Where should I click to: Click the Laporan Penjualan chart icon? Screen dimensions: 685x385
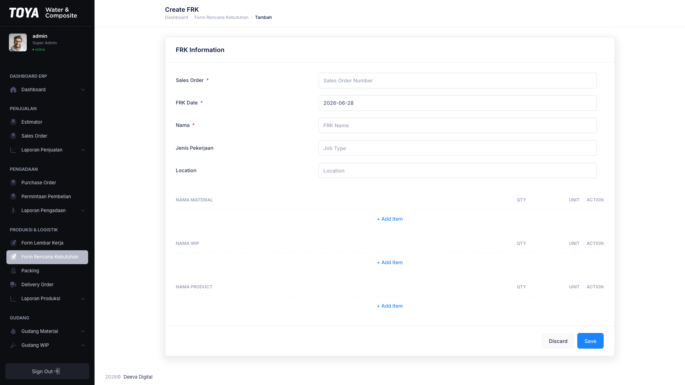click(13, 150)
